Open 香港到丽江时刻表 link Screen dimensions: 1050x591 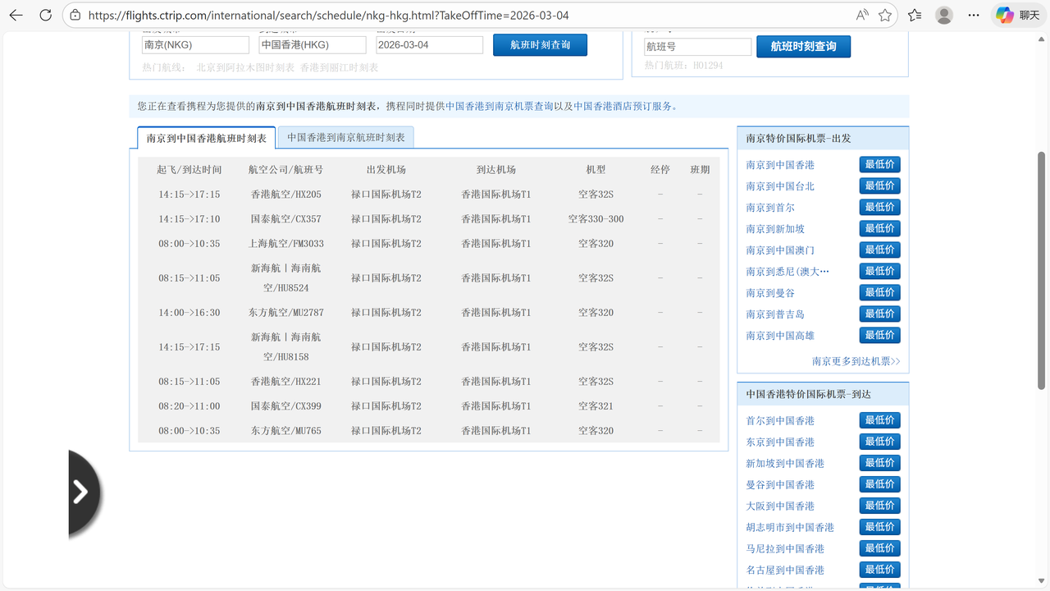point(340,67)
